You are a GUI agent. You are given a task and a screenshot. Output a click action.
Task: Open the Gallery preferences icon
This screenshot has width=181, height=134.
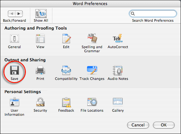click(118, 101)
